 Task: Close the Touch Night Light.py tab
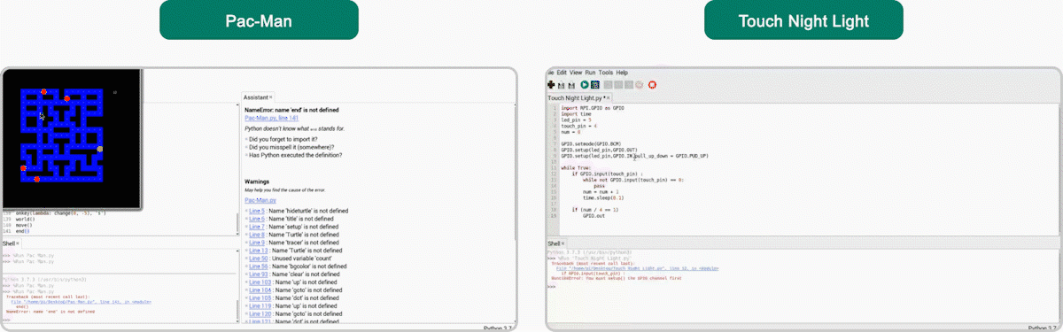(x=608, y=97)
